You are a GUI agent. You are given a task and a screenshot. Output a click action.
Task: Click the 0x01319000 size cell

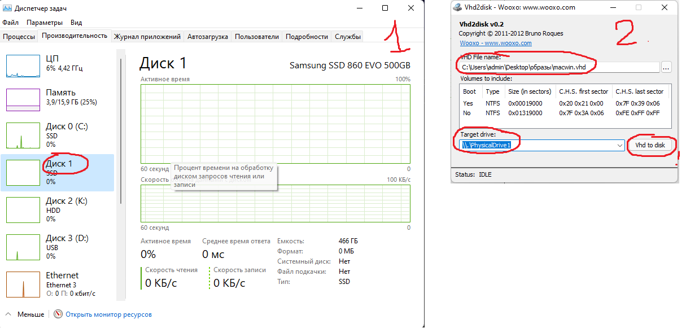click(x=526, y=113)
